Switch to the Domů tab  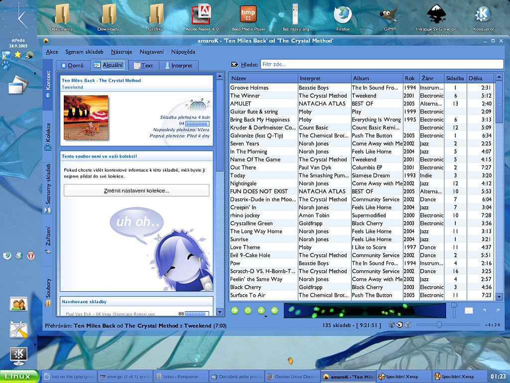(x=73, y=65)
